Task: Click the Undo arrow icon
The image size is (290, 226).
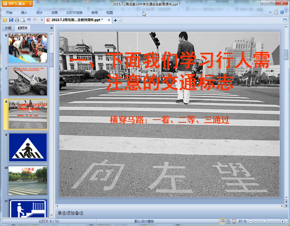Action: point(29,20)
